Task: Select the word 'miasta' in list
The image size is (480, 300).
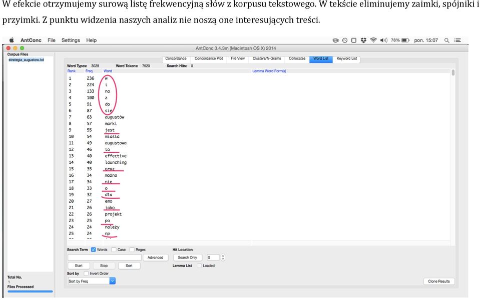Action: tap(112, 136)
